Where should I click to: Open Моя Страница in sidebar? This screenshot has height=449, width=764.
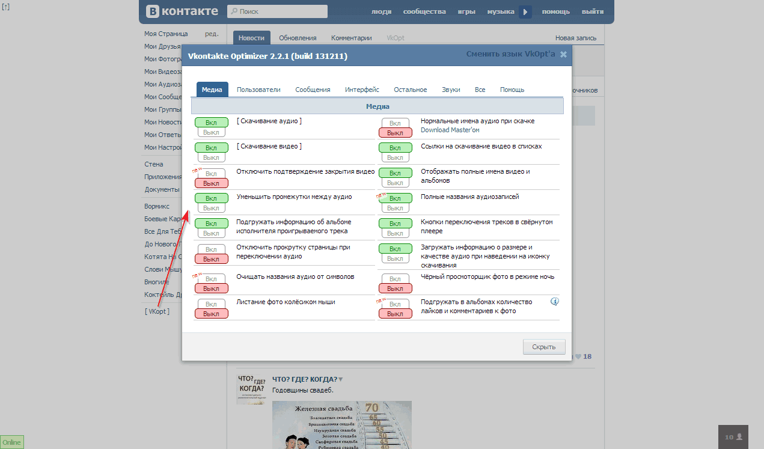coord(166,34)
